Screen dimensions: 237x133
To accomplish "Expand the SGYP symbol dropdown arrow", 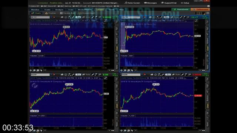I will (51, 75).
